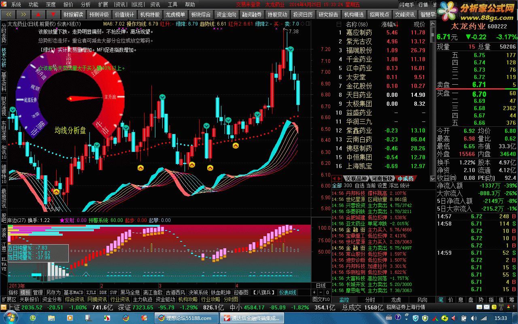The height and width of the screenshot is (324, 518).
Task: Click the yellow arrow marker near 5.80 low
Action: [56, 192]
